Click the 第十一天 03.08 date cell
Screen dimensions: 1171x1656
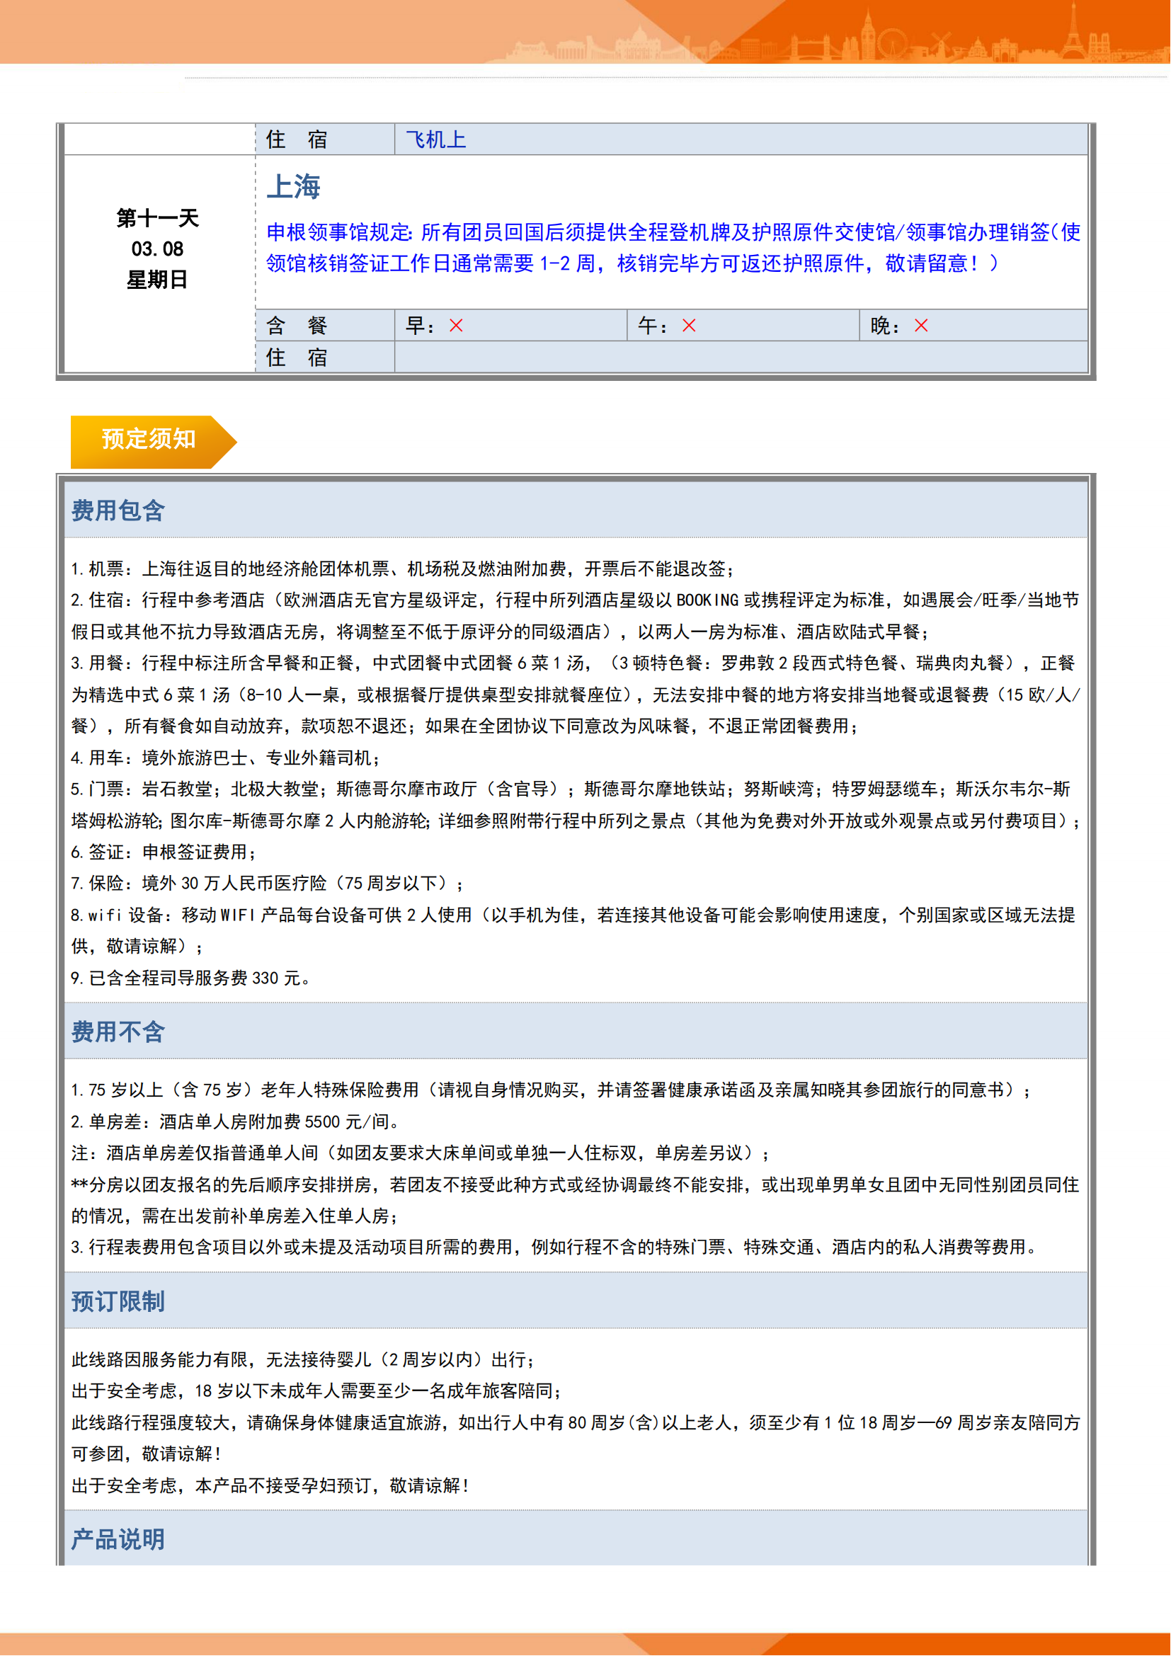pos(158,249)
